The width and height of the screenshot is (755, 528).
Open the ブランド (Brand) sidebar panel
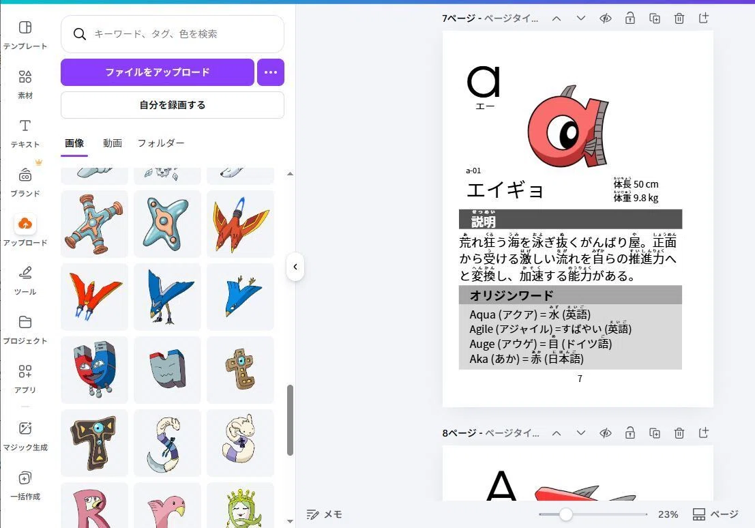(25, 183)
